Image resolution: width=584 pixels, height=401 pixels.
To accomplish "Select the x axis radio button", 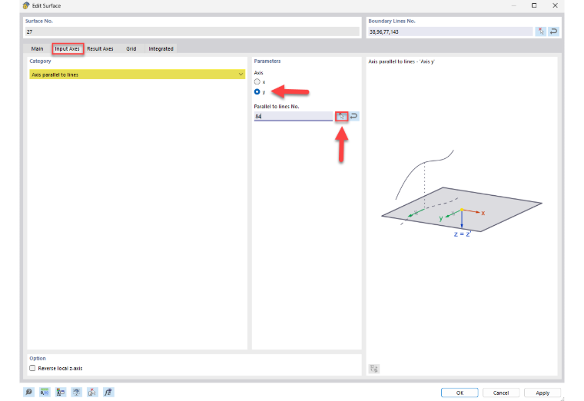I will 257,81.
